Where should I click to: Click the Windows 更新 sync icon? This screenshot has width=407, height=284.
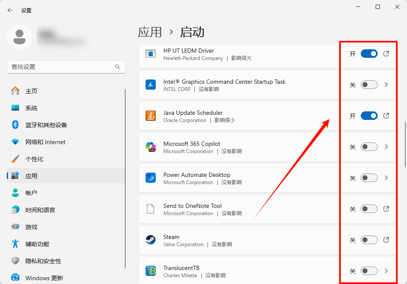(15, 278)
